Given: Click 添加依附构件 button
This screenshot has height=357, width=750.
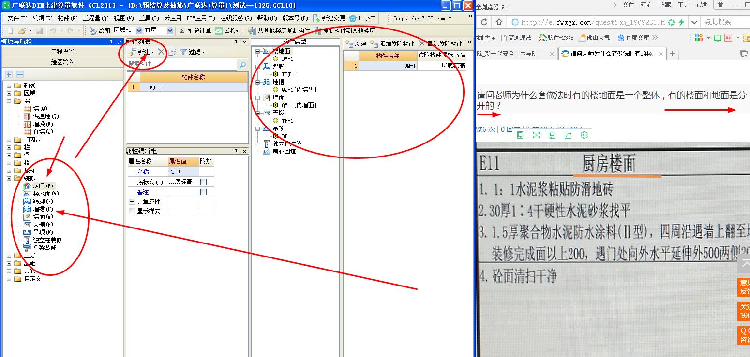Looking at the screenshot, I should [392, 43].
